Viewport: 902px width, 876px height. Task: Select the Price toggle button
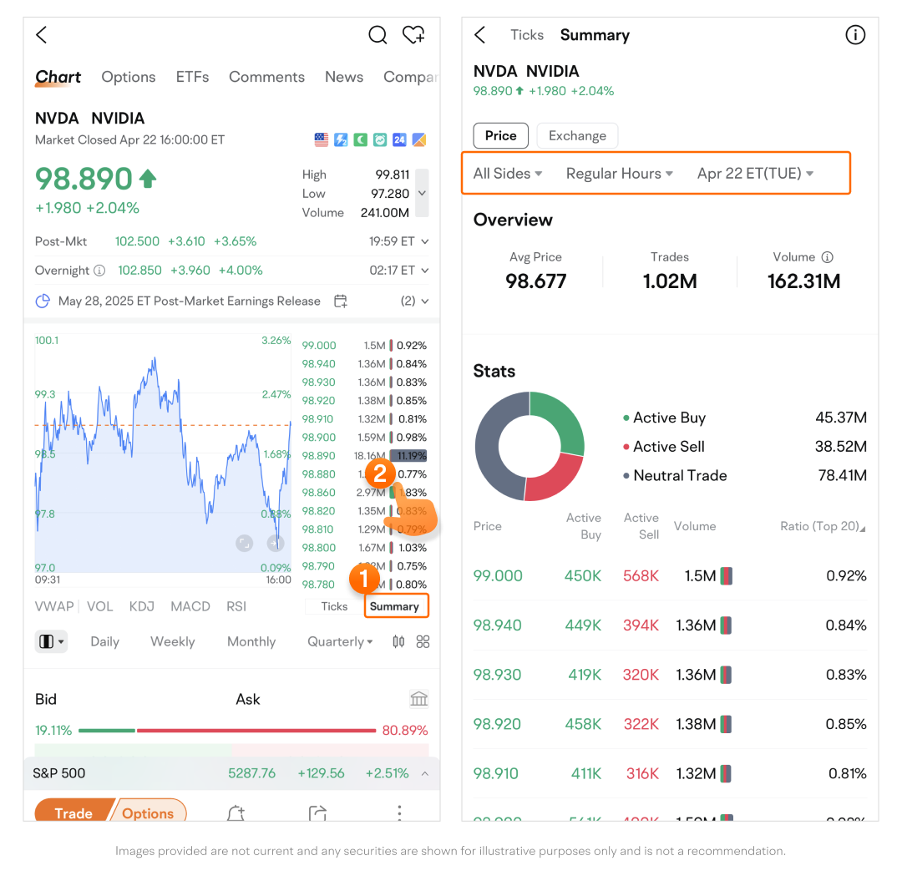(500, 135)
